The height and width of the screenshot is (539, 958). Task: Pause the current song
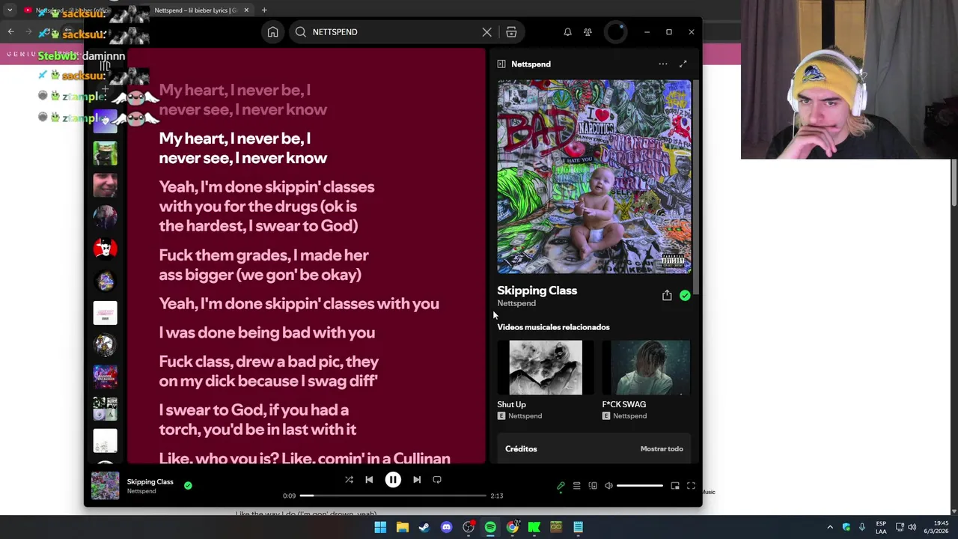tap(393, 480)
